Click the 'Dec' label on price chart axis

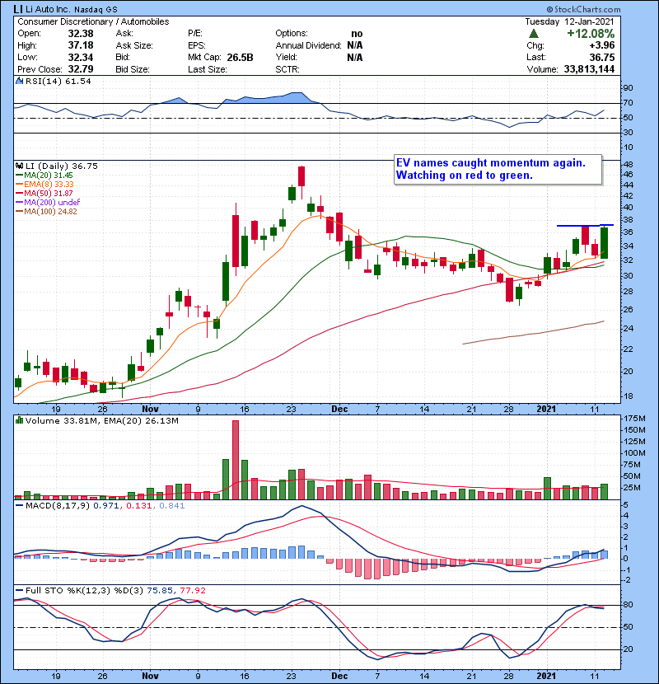pyautogui.click(x=339, y=409)
